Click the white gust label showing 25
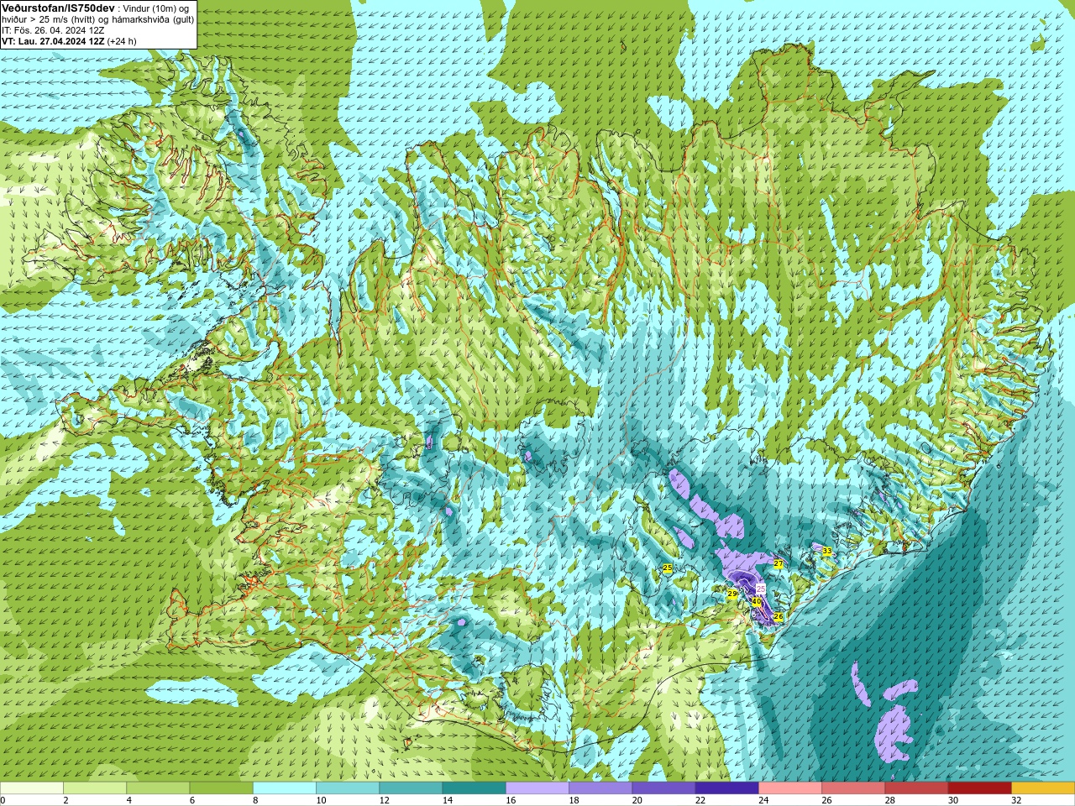1075x806 pixels. [761, 589]
